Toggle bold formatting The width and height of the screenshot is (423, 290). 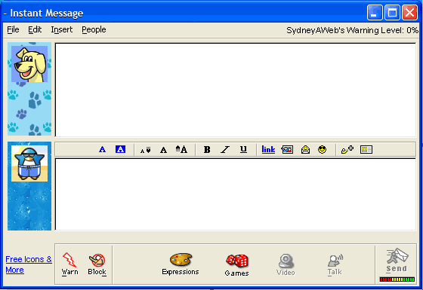coord(207,150)
